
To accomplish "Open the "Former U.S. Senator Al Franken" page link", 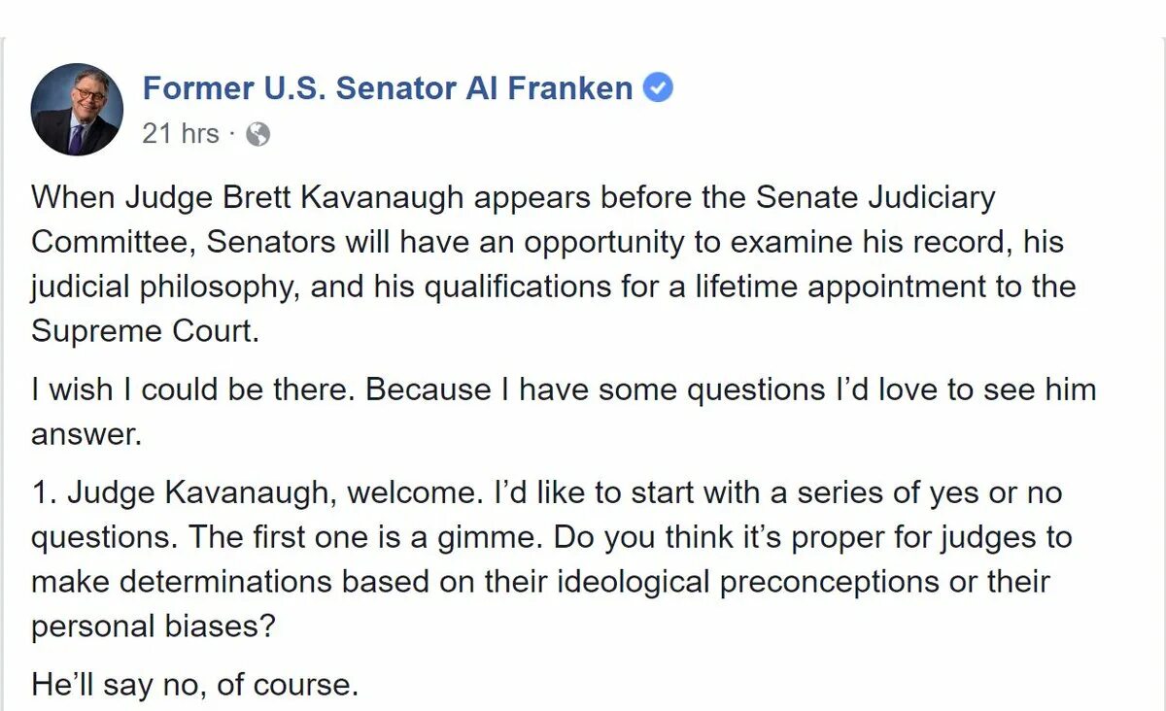I will (x=388, y=88).
